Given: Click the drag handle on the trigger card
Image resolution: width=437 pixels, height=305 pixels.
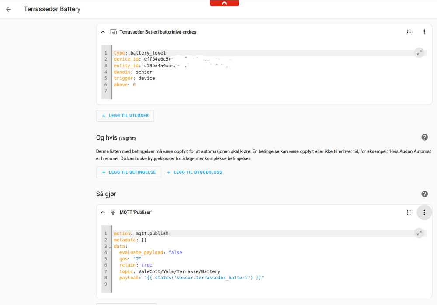Looking at the screenshot, I should pyautogui.click(x=409, y=32).
